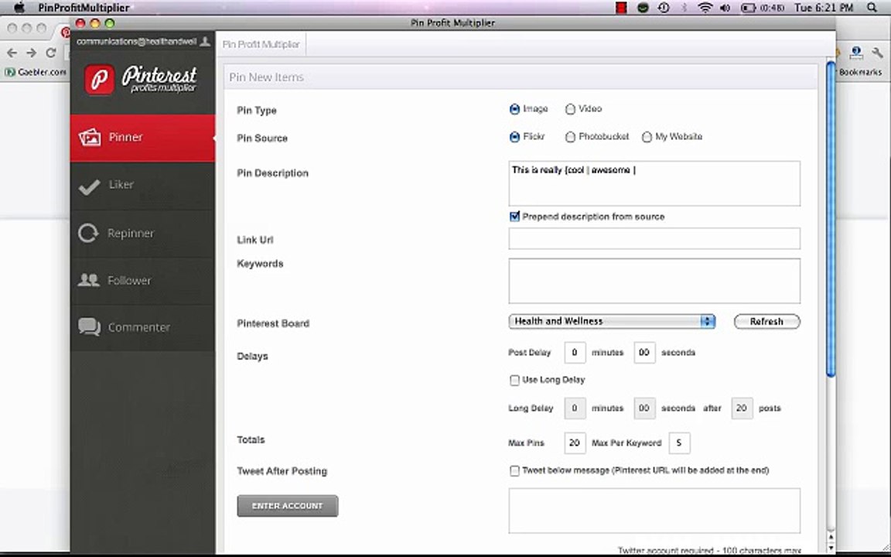Click the account user icon beside email
Image resolution: width=891 pixels, height=557 pixels.
point(205,42)
